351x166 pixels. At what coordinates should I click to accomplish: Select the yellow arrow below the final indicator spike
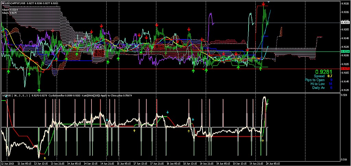coord(263,141)
